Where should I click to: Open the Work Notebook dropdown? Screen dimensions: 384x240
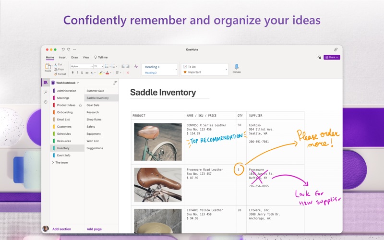pos(65,83)
